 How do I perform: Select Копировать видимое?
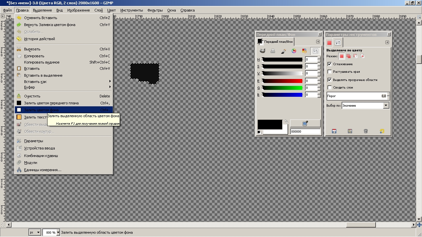[64, 62]
